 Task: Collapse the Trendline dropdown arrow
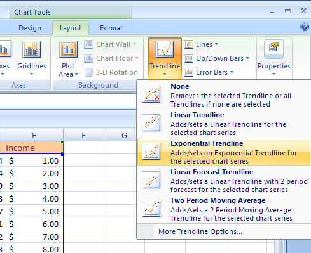[165, 74]
